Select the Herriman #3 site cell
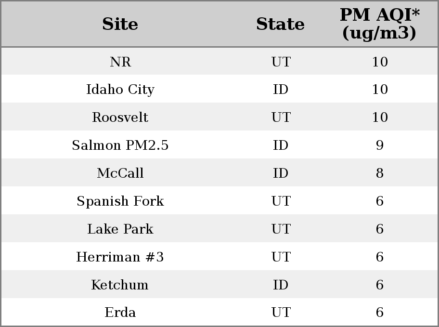 (x=120, y=257)
